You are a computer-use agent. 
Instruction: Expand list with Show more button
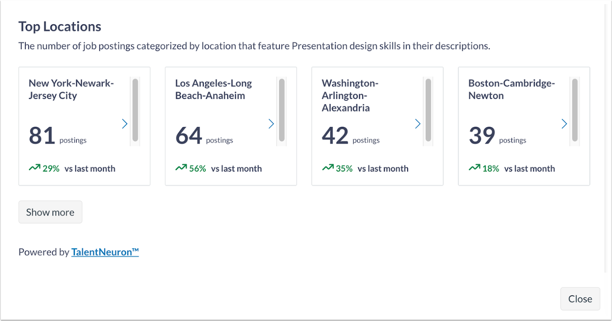[x=50, y=212]
